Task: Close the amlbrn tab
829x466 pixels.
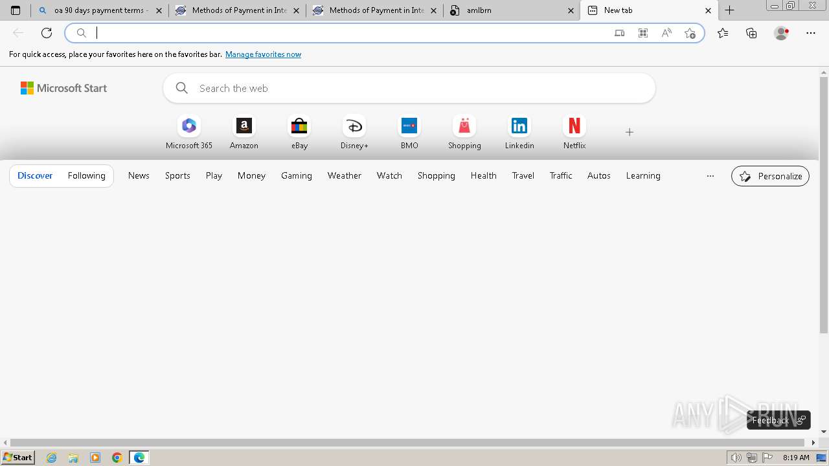Action: (x=571, y=10)
